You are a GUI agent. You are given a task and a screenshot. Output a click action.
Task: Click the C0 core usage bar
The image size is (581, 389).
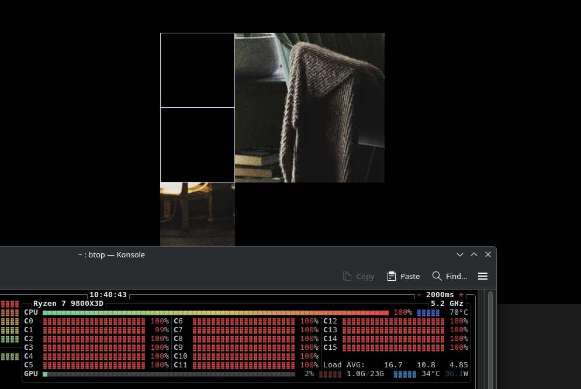tap(94, 322)
